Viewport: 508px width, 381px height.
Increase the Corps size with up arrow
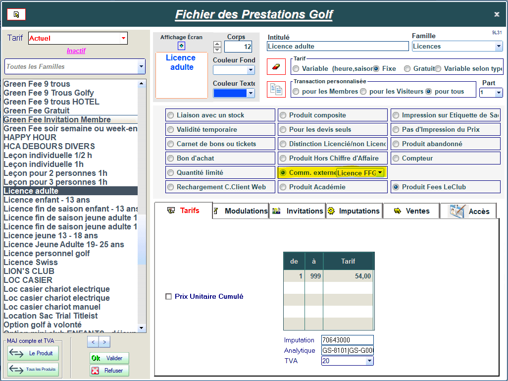coord(217,44)
